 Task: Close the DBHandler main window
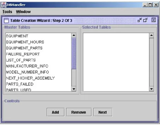(156, 5)
